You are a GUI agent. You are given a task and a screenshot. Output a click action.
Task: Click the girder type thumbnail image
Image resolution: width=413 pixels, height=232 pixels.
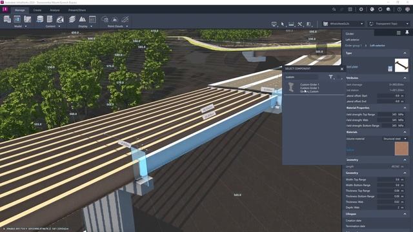click(x=401, y=65)
